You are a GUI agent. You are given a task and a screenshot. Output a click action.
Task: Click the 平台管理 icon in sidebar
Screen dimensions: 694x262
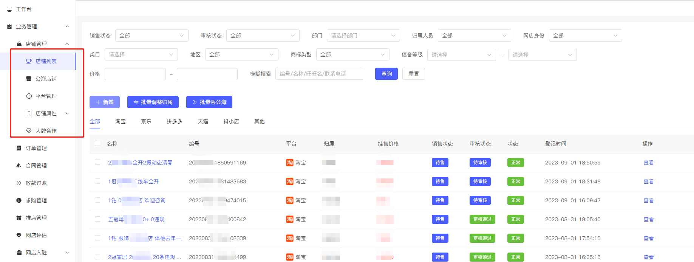(x=29, y=96)
